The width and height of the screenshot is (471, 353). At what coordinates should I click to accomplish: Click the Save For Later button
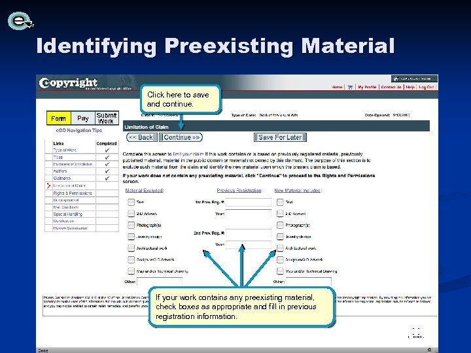(x=280, y=137)
